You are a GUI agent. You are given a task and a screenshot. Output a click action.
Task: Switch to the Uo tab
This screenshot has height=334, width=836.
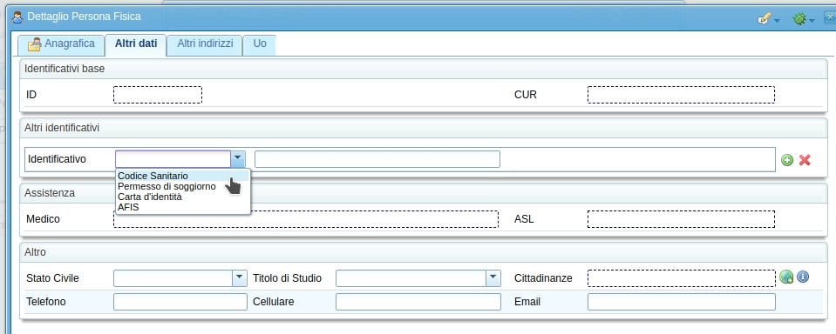click(260, 44)
